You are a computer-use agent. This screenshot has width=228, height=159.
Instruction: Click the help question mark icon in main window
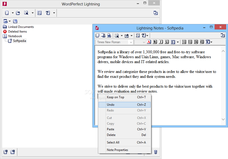click(48, 13)
